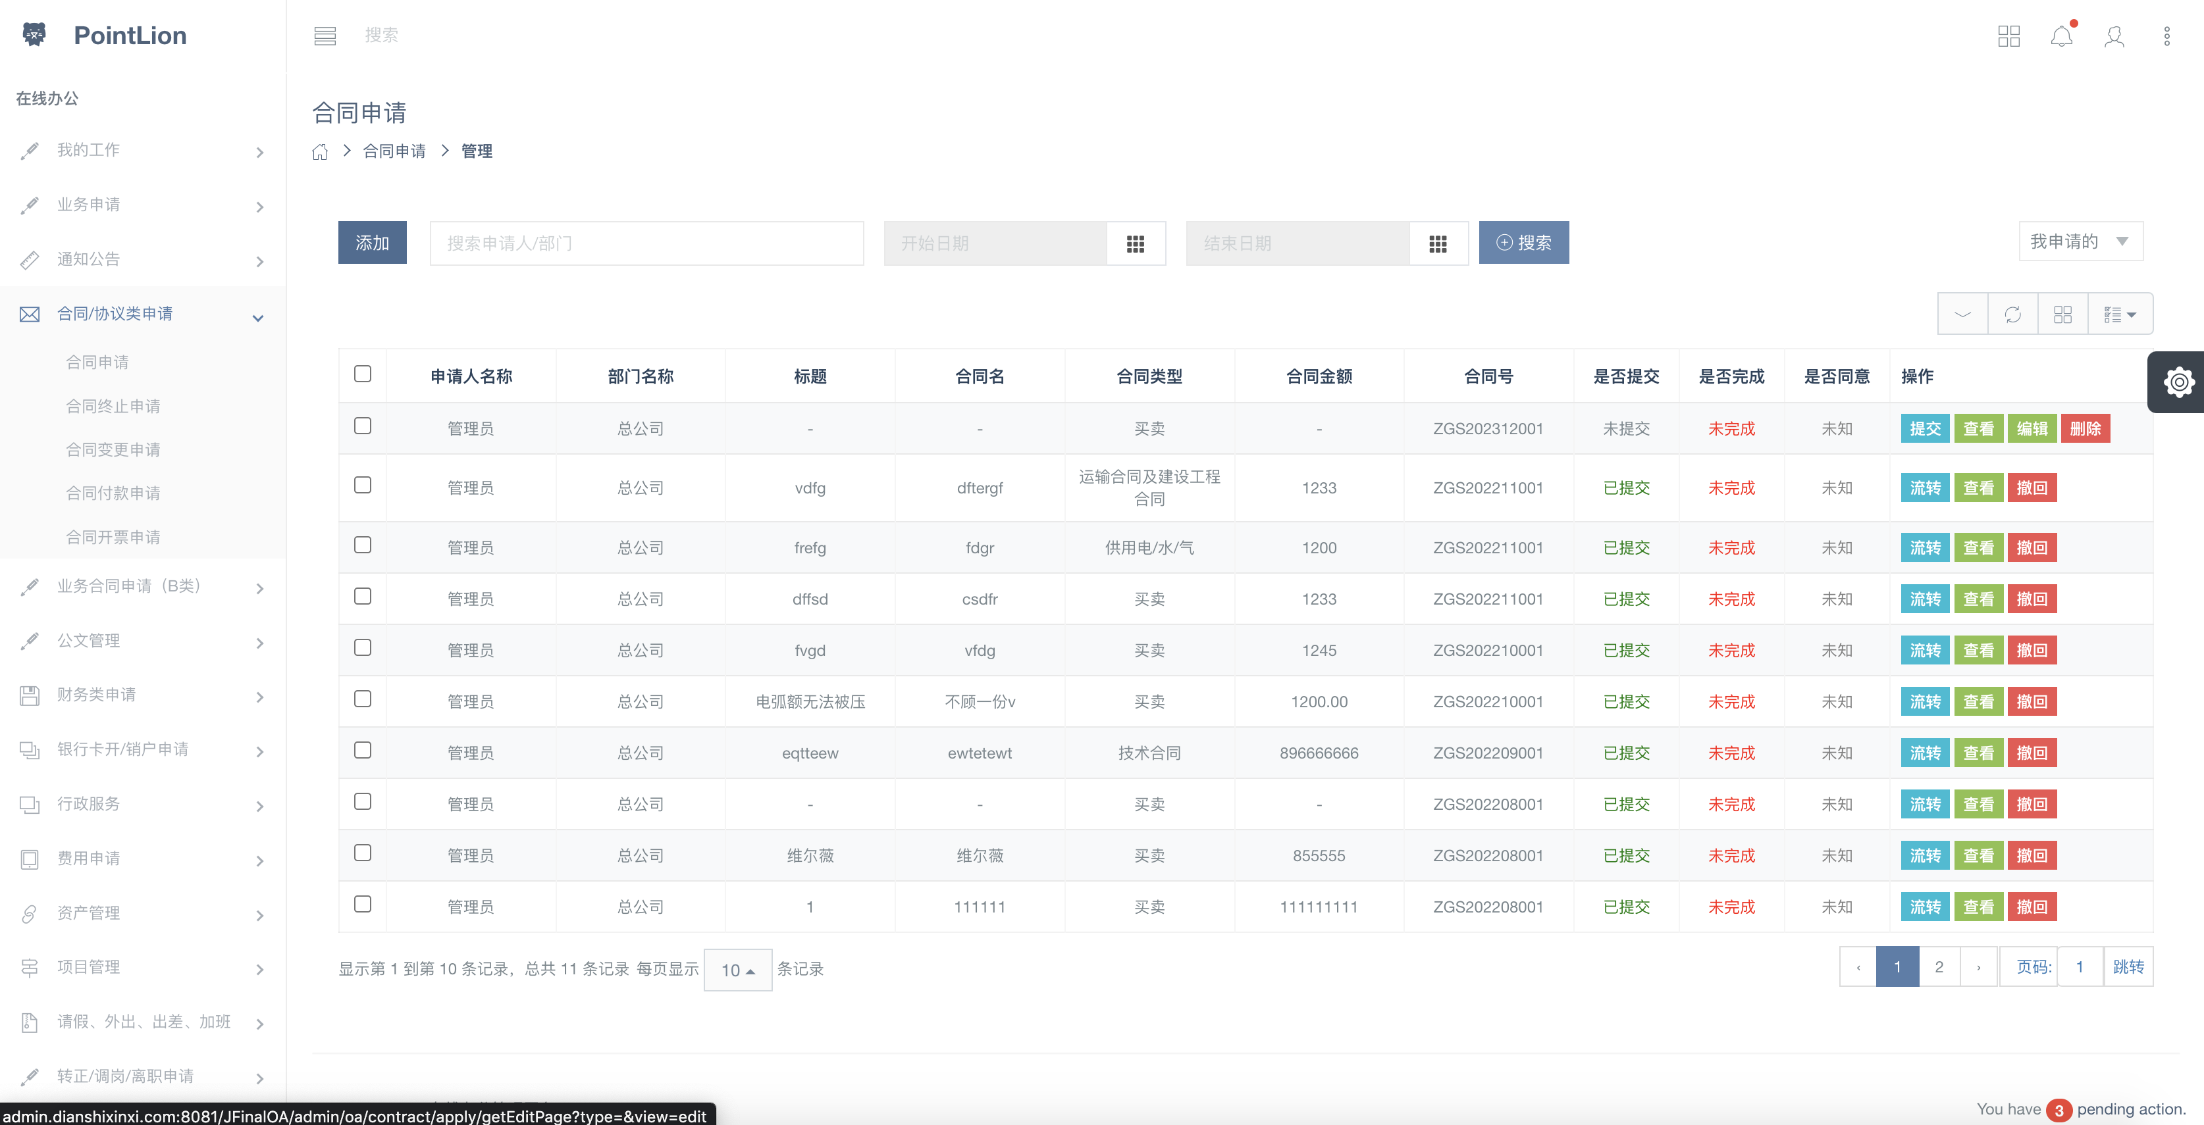Click the collapse arrow icon in table toolbar
Viewport: 2204px width, 1125px height.
pyautogui.click(x=1962, y=314)
